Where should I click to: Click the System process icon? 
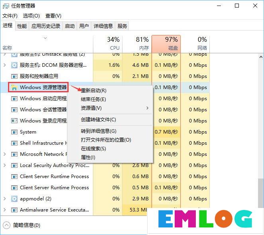14,132
